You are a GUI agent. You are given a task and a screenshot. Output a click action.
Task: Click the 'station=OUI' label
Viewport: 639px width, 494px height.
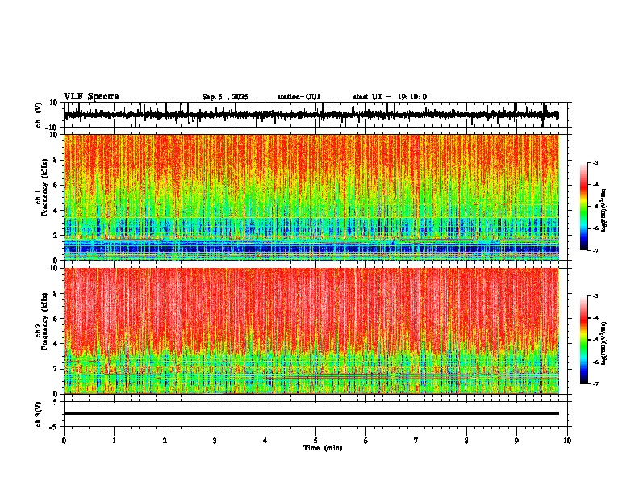click(299, 97)
